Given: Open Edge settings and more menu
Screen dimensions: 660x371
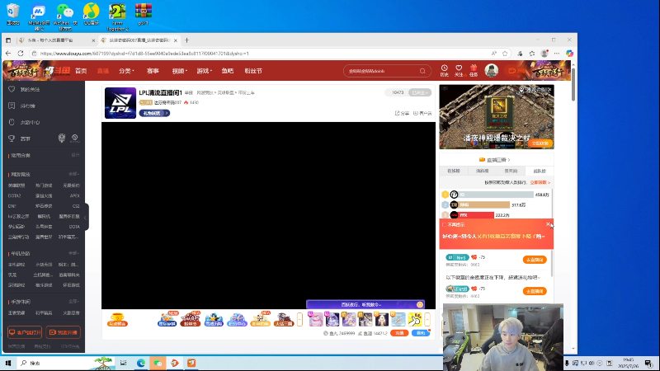Looking at the screenshot, I should coord(557,54).
